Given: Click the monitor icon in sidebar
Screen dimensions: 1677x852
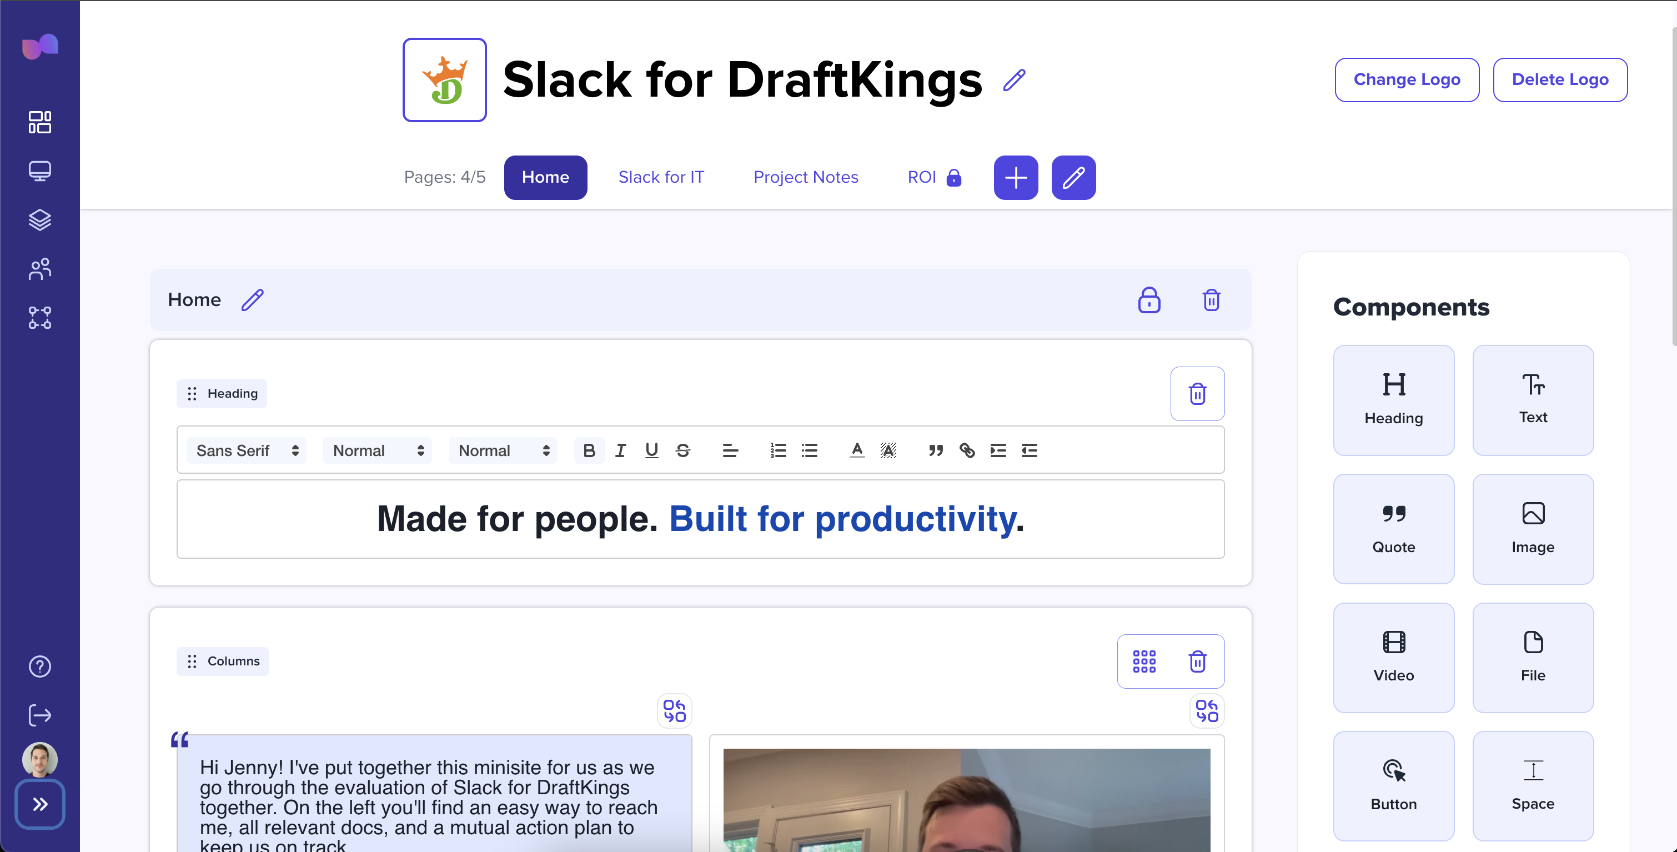Looking at the screenshot, I should (x=40, y=171).
